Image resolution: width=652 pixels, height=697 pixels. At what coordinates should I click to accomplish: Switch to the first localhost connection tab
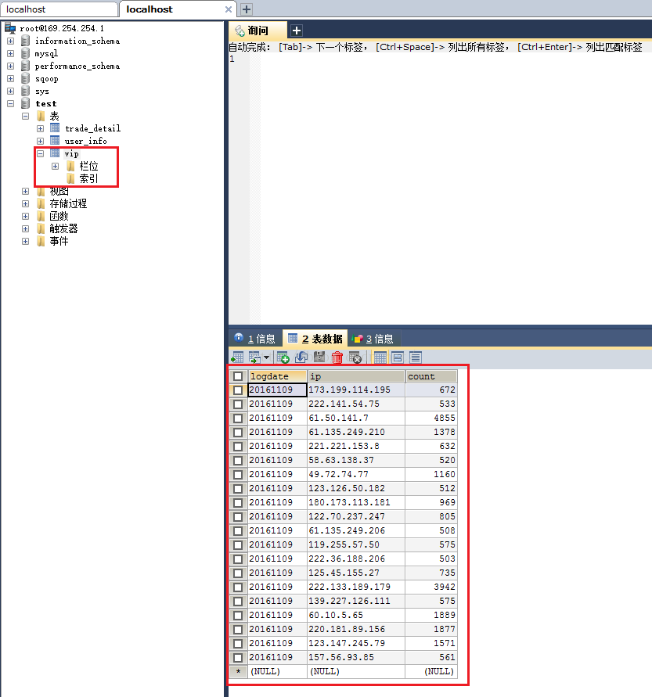[59, 9]
